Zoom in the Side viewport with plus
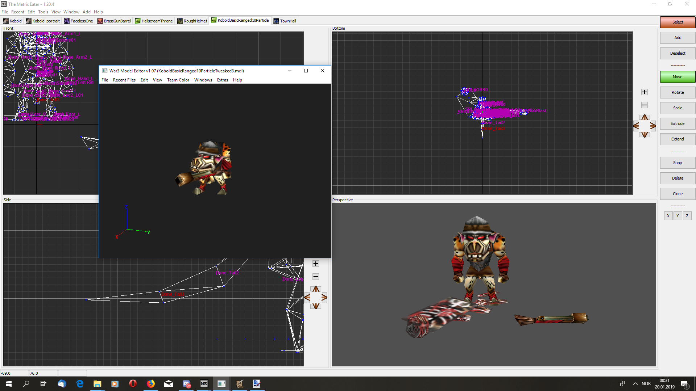The height and width of the screenshot is (391, 696). coord(316,264)
